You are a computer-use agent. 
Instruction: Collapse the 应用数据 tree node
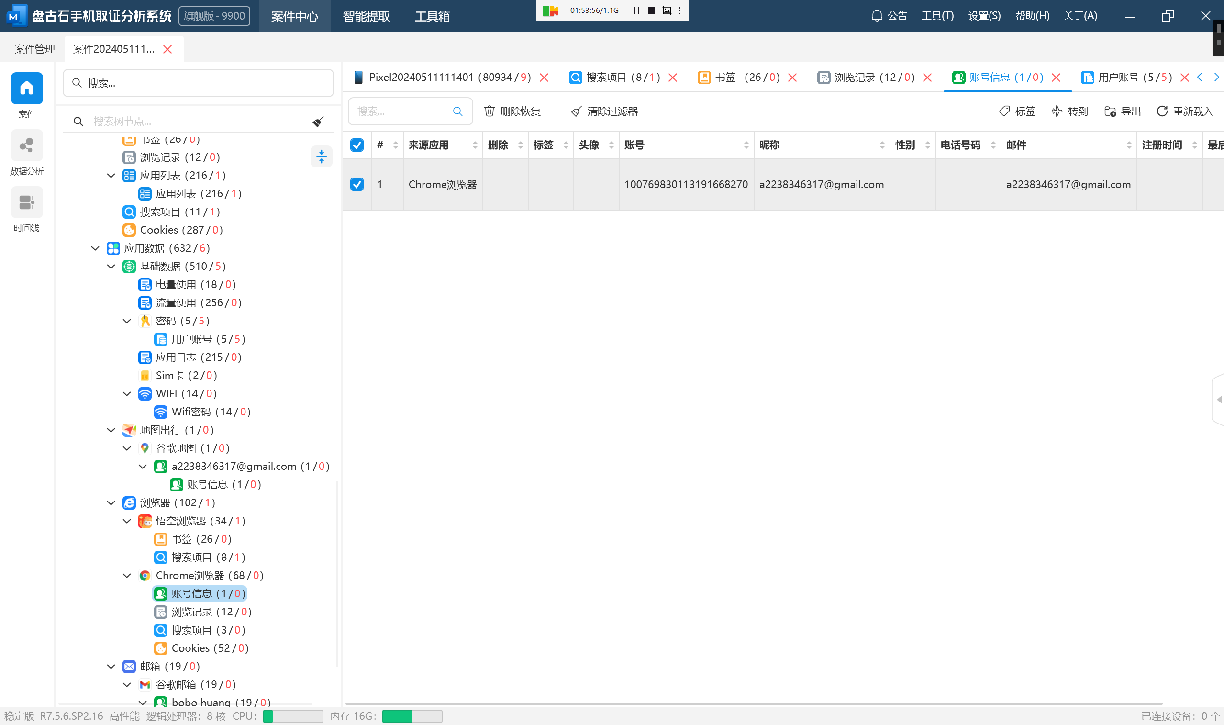click(95, 248)
